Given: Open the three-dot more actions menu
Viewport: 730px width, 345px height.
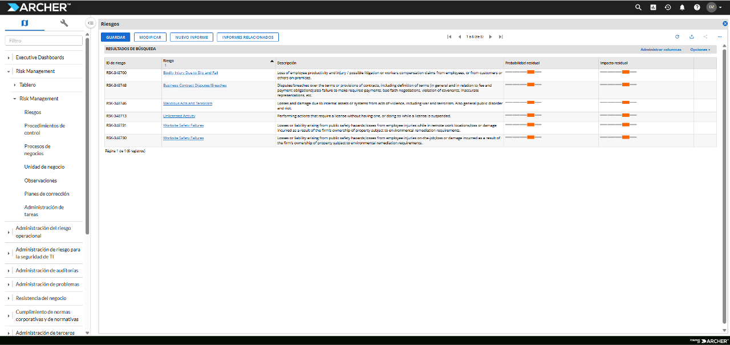Looking at the screenshot, I should 720,37.
